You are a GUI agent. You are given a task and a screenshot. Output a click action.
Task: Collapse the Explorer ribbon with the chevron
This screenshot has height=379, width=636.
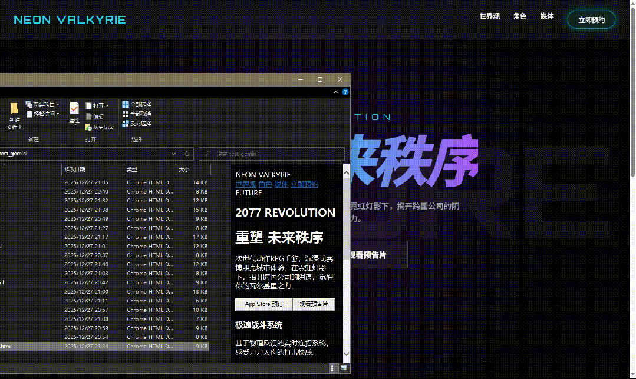coord(335,92)
